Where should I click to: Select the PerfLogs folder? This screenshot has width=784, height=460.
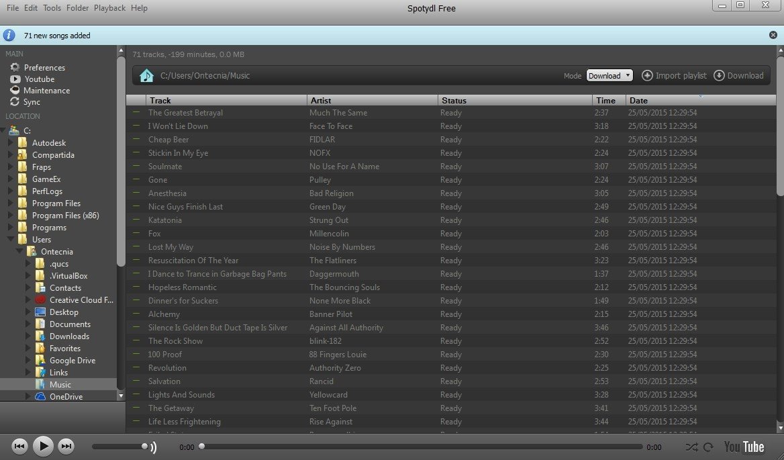(x=47, y=191)
